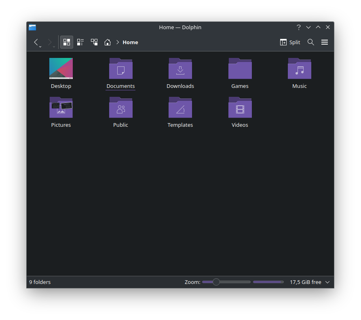Expand the free space dropdown chevron
361x320 pixels.
(327, 282)
